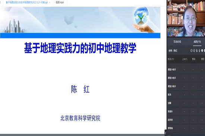Image resolution: width=205 pixels, height=136 pixels.
Task: Click the 禁言 column header in member list
Action: pyautogui.click(x=193, y=59)
